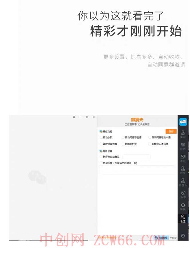The image size is (190, 254).
Task: Open the 爆粉 sidebar section
Action: (x=183, y=134)
